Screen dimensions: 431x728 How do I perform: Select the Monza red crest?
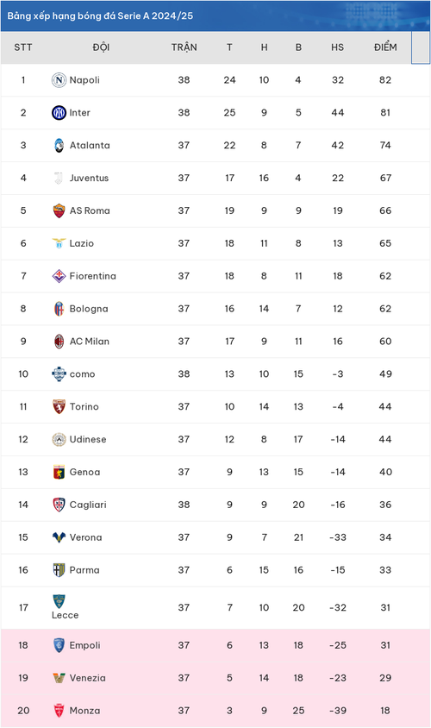pos(59,711)
